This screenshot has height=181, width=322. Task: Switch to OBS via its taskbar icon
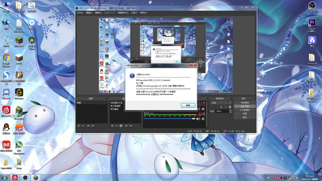(x=25, y=178)
